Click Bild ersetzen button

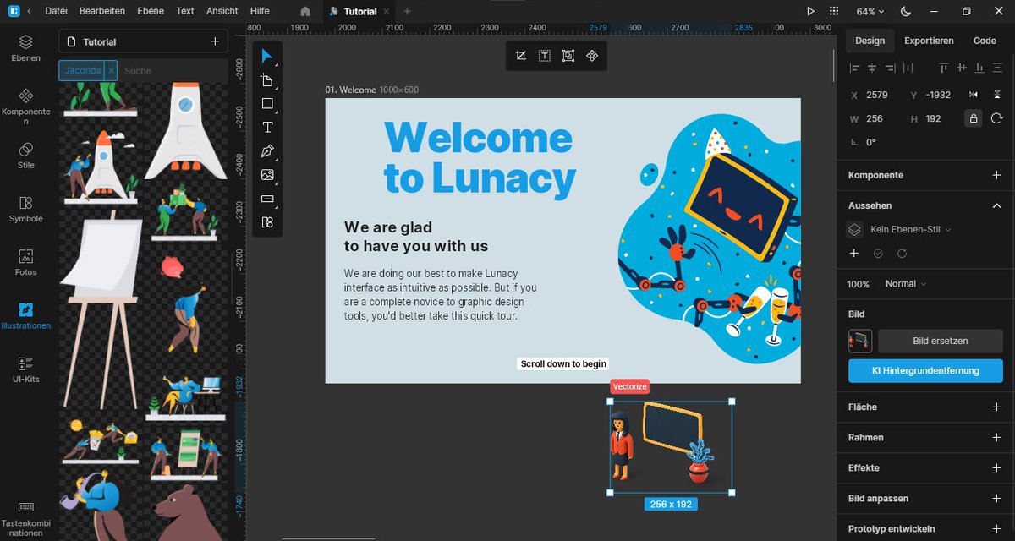click(x=941, y=341)
